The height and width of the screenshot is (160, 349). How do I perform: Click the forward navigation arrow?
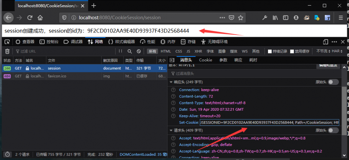click(x=19, y=17)
